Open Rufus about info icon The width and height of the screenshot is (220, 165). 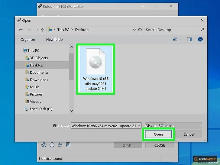pyautogui.click(x=52, y=145)
